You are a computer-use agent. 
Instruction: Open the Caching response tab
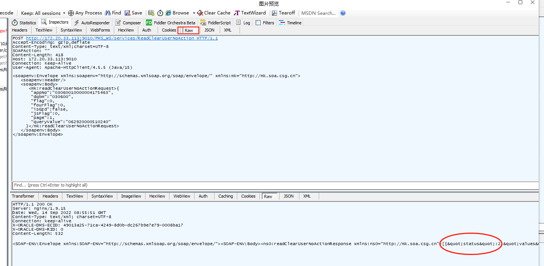click(x=226, y=196)
